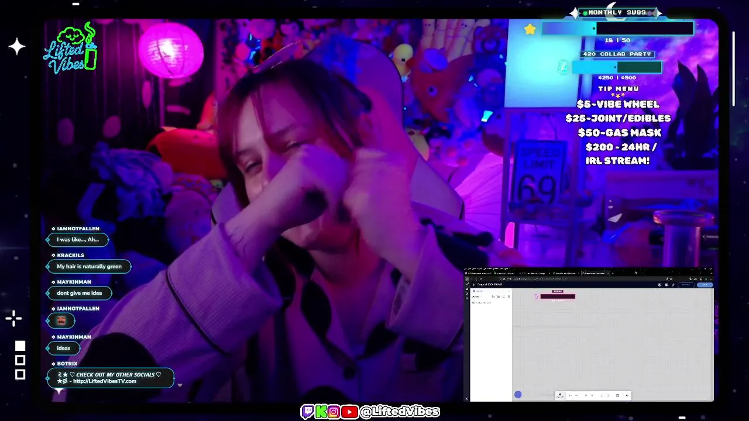Screen dimensions: 749x421
Task: Click the "ideas" chat message from MAYKINMAN
Action: tap(63, 348)
